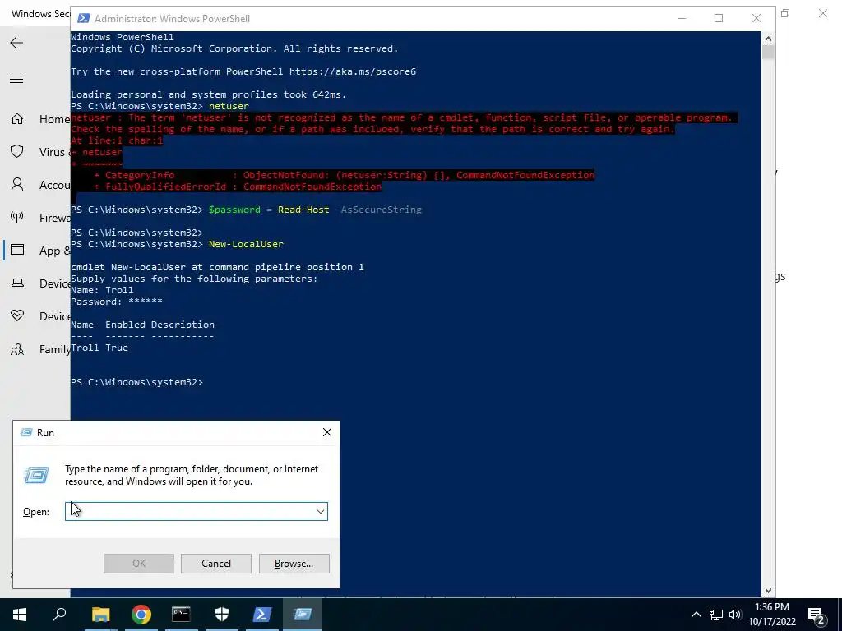Switch to PowerShell taskbar icon

click(x=262, y=615)
